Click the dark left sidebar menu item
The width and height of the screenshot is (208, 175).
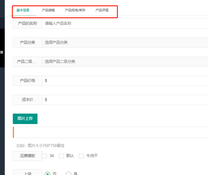pos(2,52)
